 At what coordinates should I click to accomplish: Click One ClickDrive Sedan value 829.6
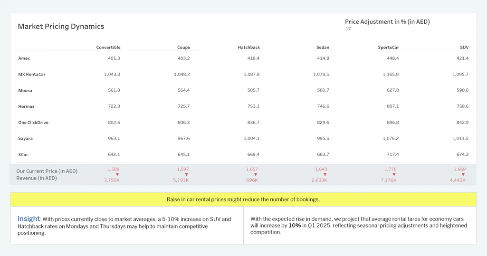[323, 122]
